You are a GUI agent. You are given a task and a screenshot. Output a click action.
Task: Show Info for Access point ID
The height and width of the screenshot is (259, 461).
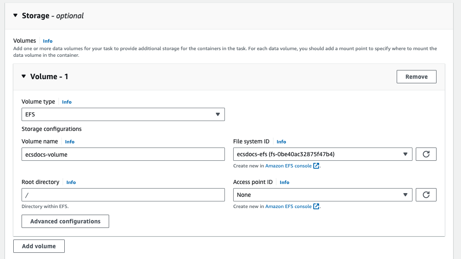click(x=285, y=182)
